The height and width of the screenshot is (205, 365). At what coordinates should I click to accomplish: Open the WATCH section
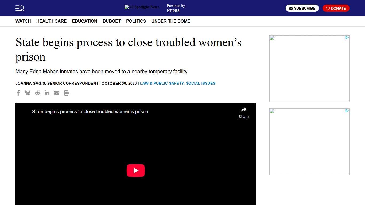pyautogui.click(x=23, y=21)
